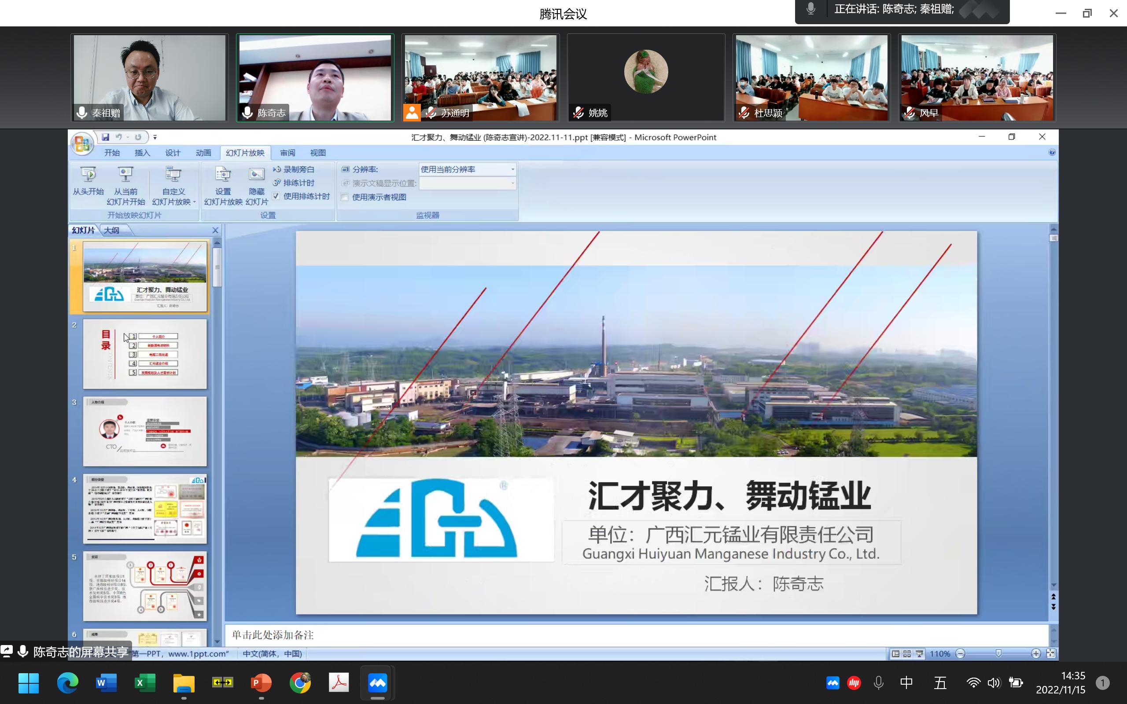
Task: Click the 110% zoom level indicator
Action: pyautogui.click(x=941, y=653)
